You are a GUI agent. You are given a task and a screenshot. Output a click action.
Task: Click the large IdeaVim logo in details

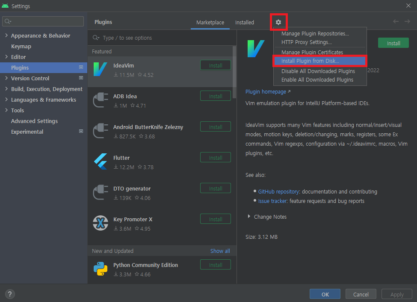(256, 49)
